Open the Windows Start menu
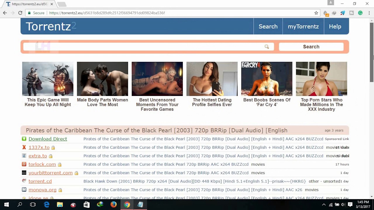 (x=6, y=205)
